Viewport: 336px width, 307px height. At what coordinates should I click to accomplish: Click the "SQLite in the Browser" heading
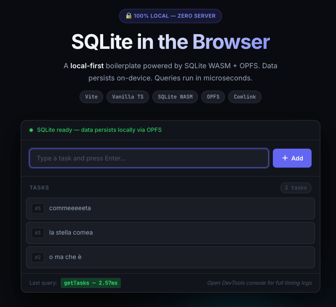pyautogui.click(x=171, y=42)
